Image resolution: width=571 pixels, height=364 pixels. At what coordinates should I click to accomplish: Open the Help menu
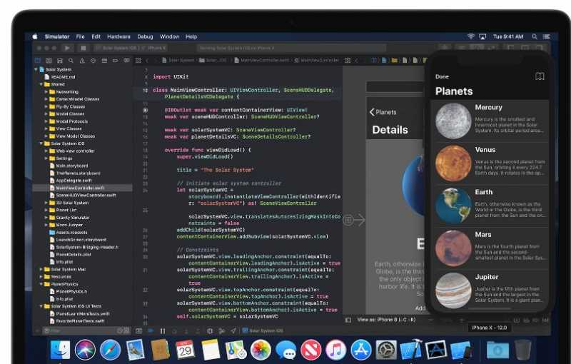tap(191, 36)
